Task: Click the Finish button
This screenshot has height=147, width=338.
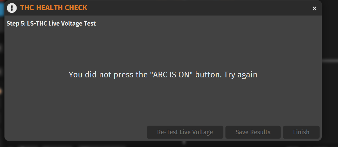Action: [x=301, y=132]
